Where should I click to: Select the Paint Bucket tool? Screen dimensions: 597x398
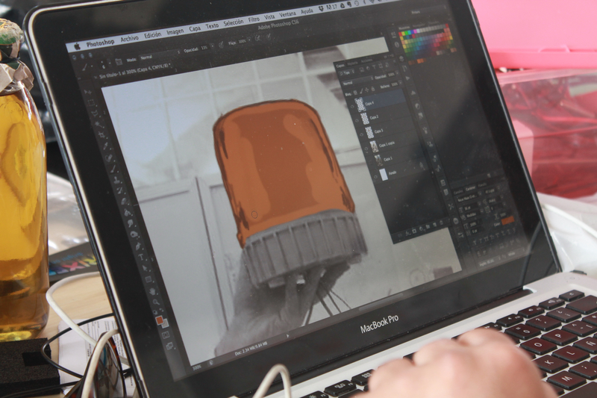pyautogui.click(x=127, y=212)
